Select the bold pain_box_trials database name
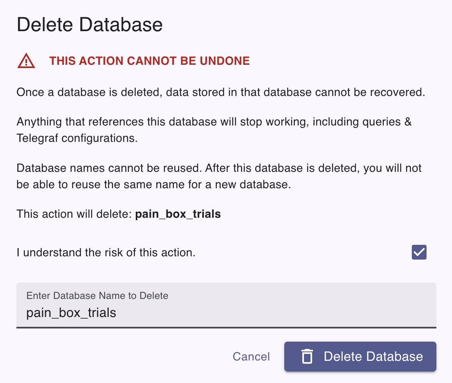The image size is (452, 383). point(178,214)
